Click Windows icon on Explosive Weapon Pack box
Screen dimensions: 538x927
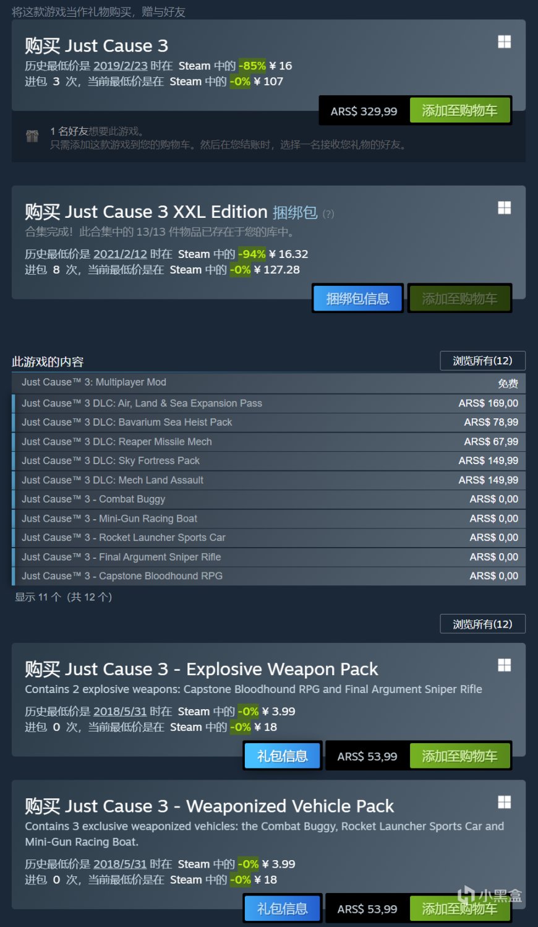click(x=505, y=665)
